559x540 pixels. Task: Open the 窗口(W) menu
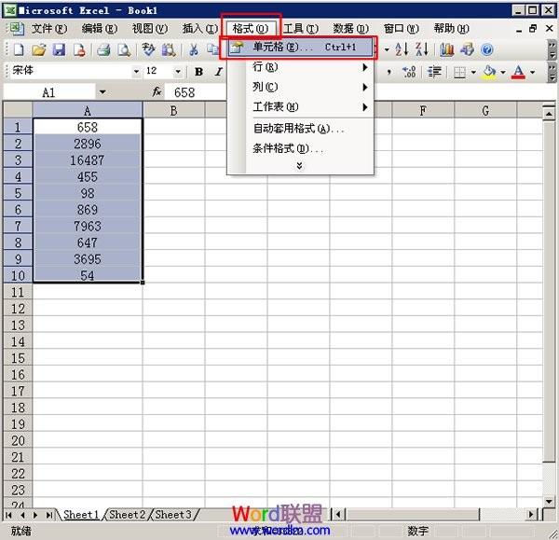click(401, 29)
